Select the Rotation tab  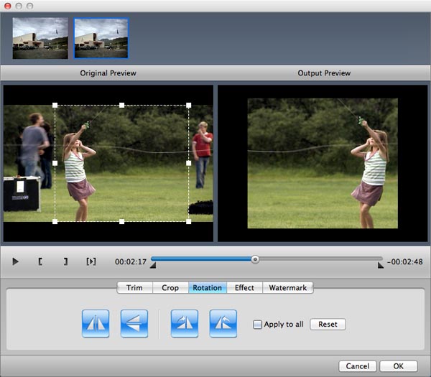pos(208,288)
